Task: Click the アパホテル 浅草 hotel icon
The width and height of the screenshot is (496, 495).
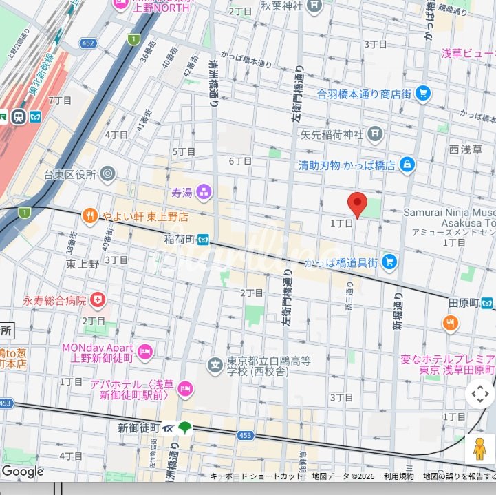Action: tap(185, 389)
